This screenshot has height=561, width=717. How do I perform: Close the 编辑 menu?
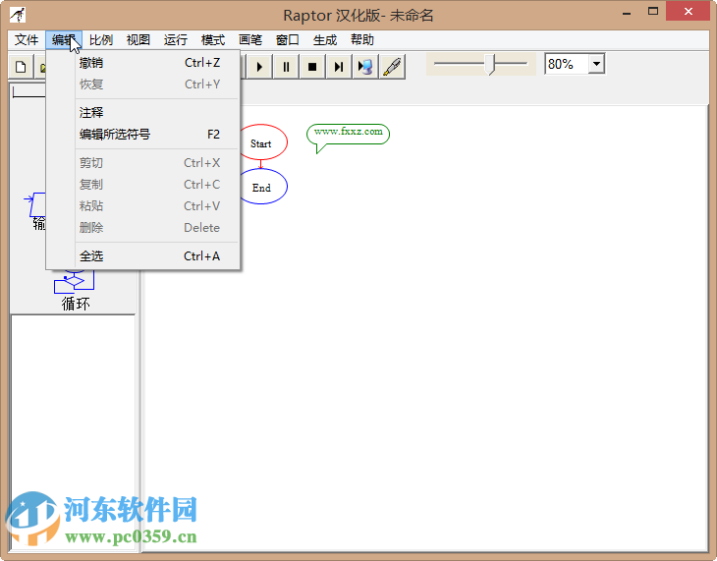tap(64, 40)
